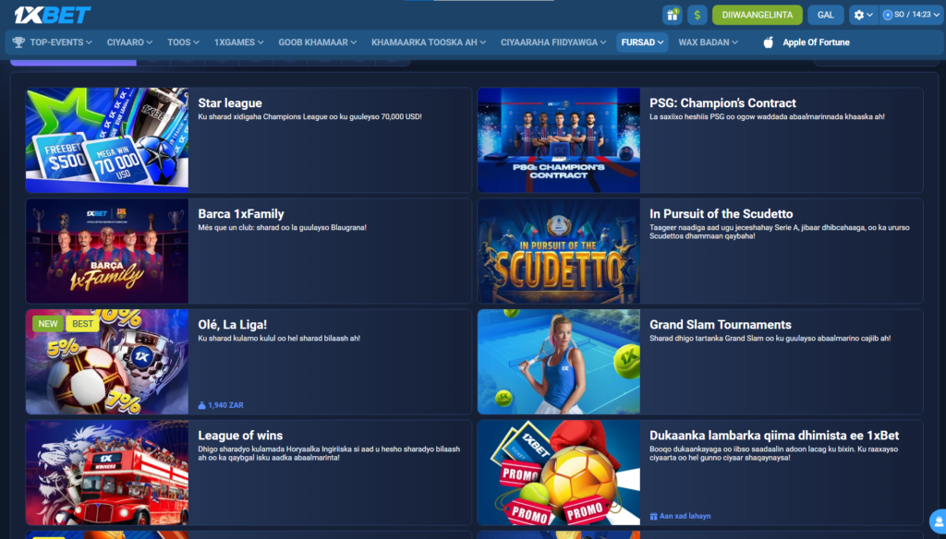Open the GOOB KHAMAAR menu
The image size is (946, 539).
(x=318, y=42)
